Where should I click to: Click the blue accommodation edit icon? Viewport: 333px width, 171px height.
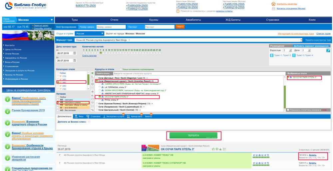click(x=328, y=50)
